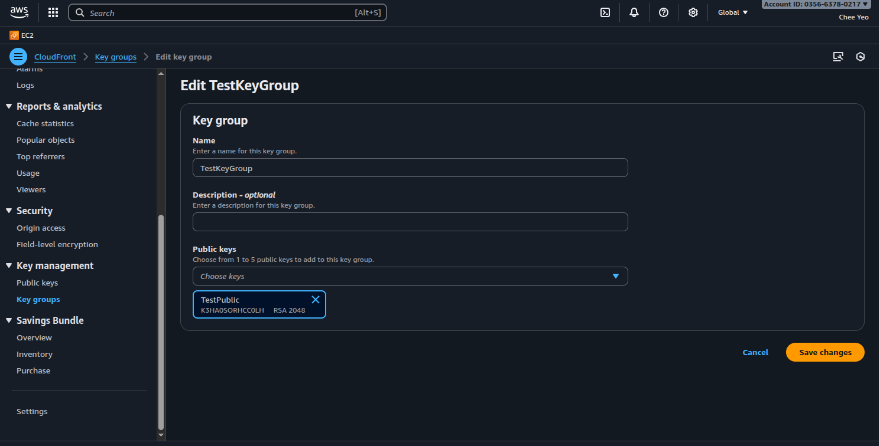Open the help question mark menu
This screenshot has height=446, width=880.
[x=664, y=12]
